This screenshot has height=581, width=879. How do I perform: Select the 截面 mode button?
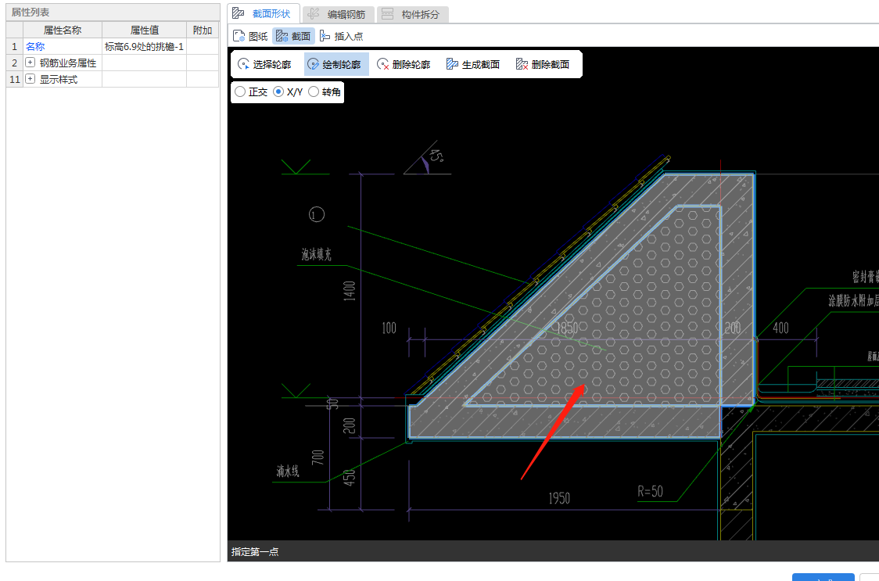[x=293, y=36]
